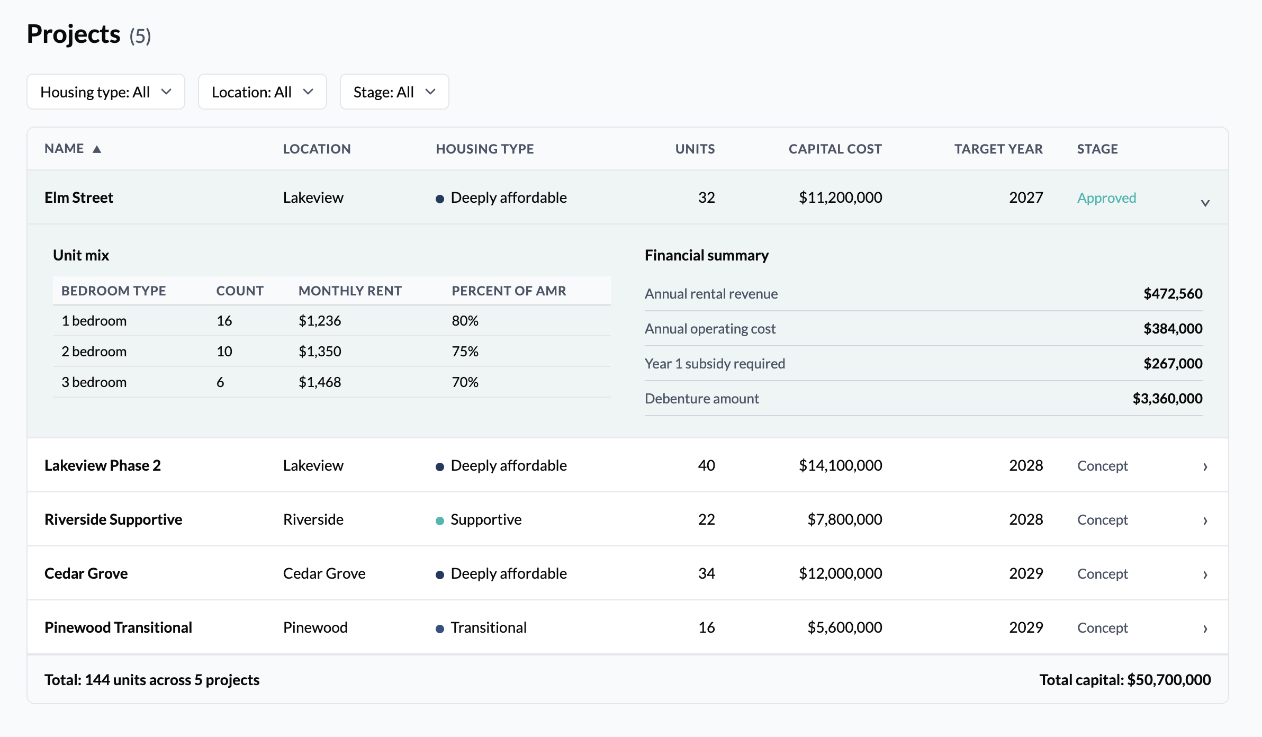Click the Elm Street Deeply affordable dot
1262x737 pixels.
pyautogui.click(x=439, y=199)
